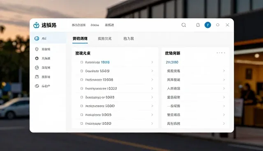Click the sidebar label beside the people icon
This screenshot has height=151, width=263.
[x=46, y=77]
